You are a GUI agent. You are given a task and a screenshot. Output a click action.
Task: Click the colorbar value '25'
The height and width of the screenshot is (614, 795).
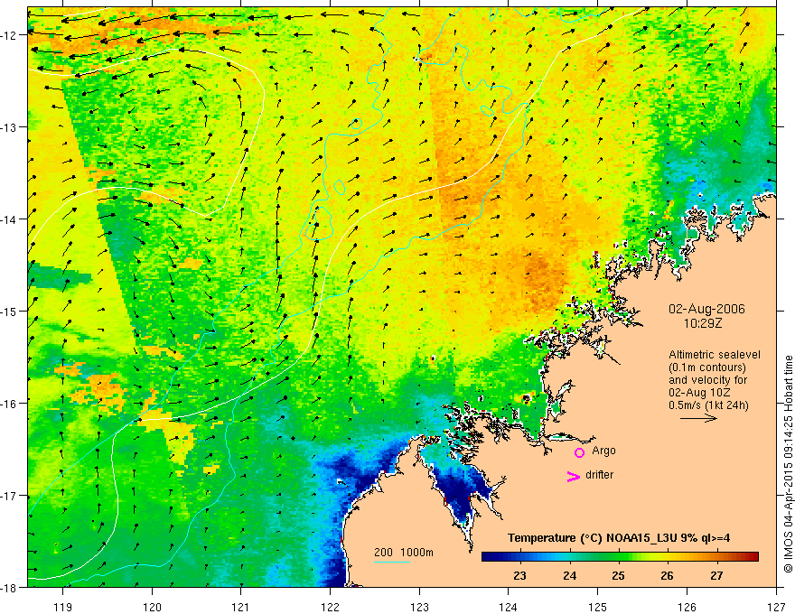click(618, 576)
